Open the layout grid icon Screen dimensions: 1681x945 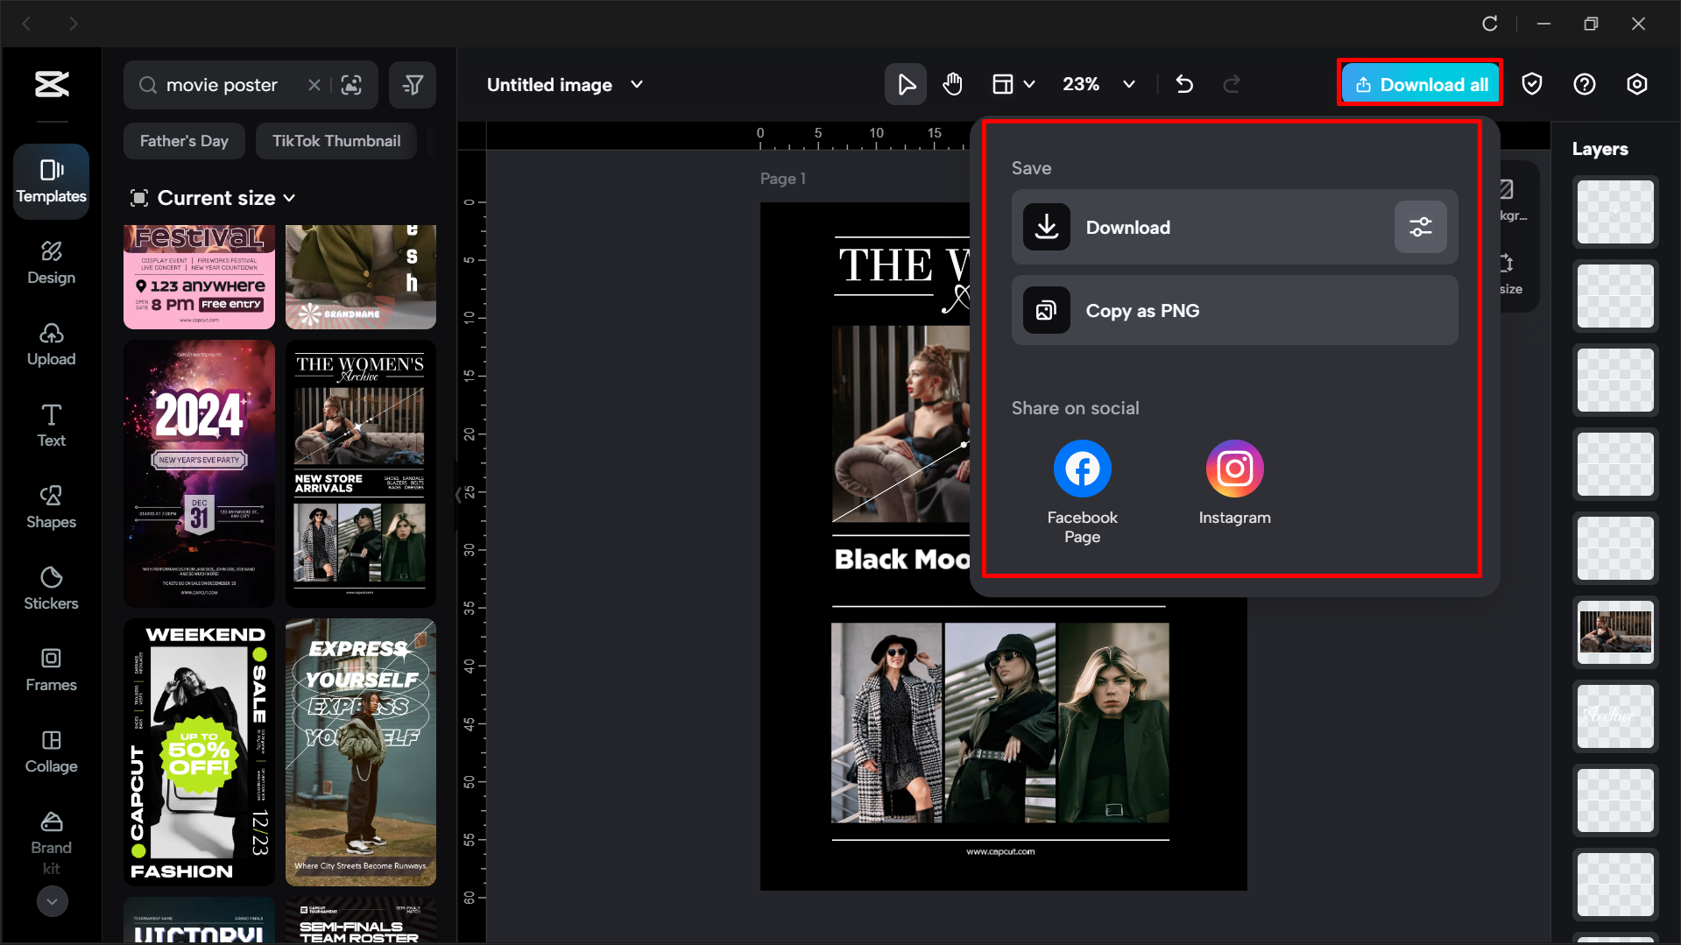coord(1002,85)
